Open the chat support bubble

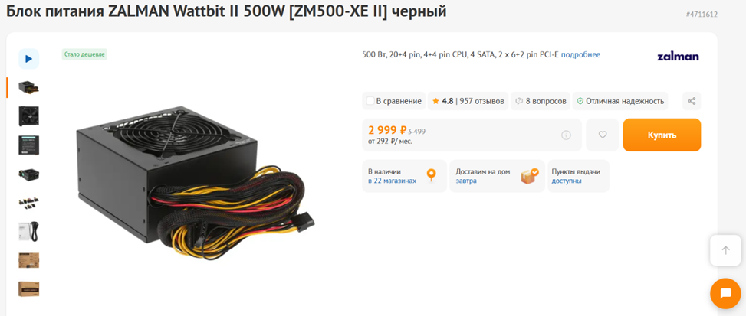click(x=725, y=294)
